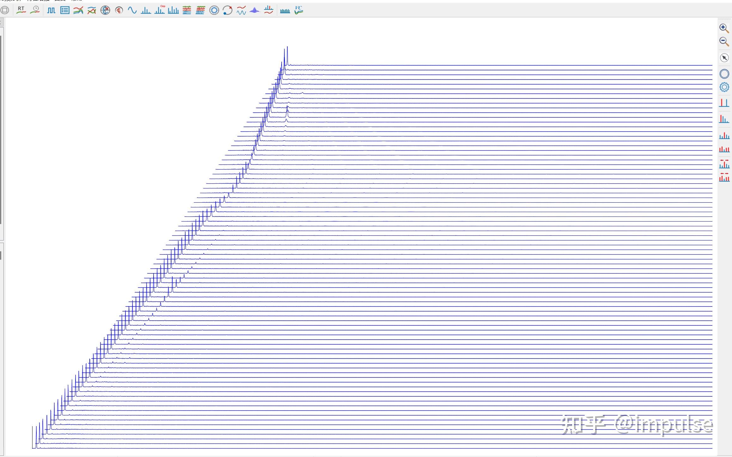
Task: Click the descending harmonic bars icon in sidebar
Action: [724, 119]
